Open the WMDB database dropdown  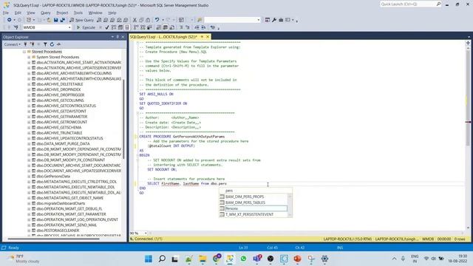click(x=69, y=27)
